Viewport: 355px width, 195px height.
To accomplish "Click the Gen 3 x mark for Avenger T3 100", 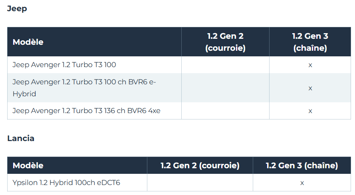I will (x=310, y=65).
